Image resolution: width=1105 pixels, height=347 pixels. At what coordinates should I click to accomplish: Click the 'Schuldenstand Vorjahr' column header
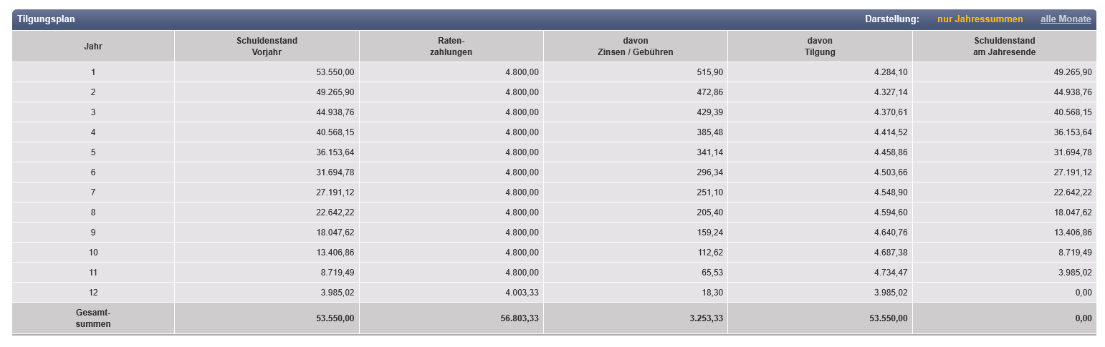(267, 47)
